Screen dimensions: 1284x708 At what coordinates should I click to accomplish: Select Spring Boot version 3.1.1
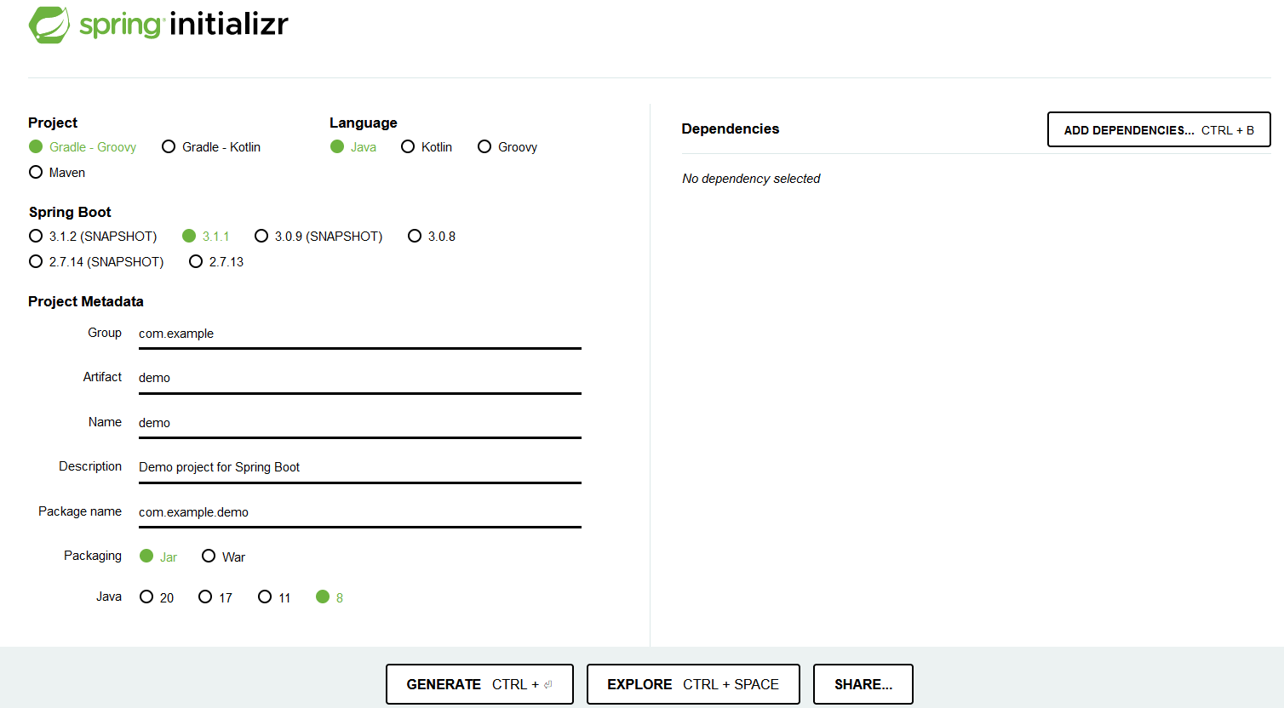pyautogui.click(x=206, y=237)
